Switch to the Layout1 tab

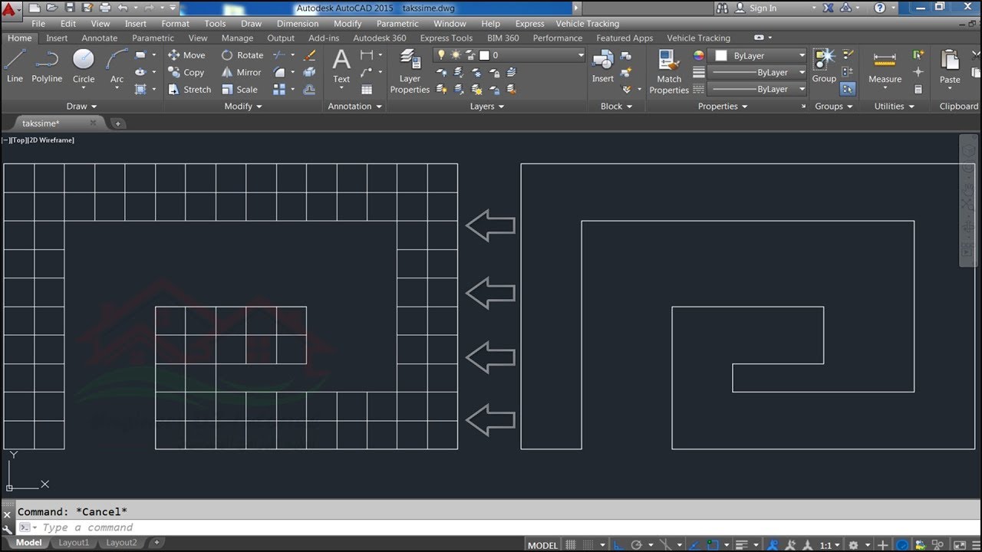(x=74, y=543)
